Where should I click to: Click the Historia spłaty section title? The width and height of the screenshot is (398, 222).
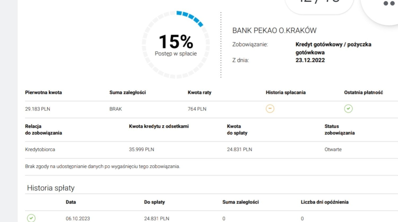click(x=51, y=188)
